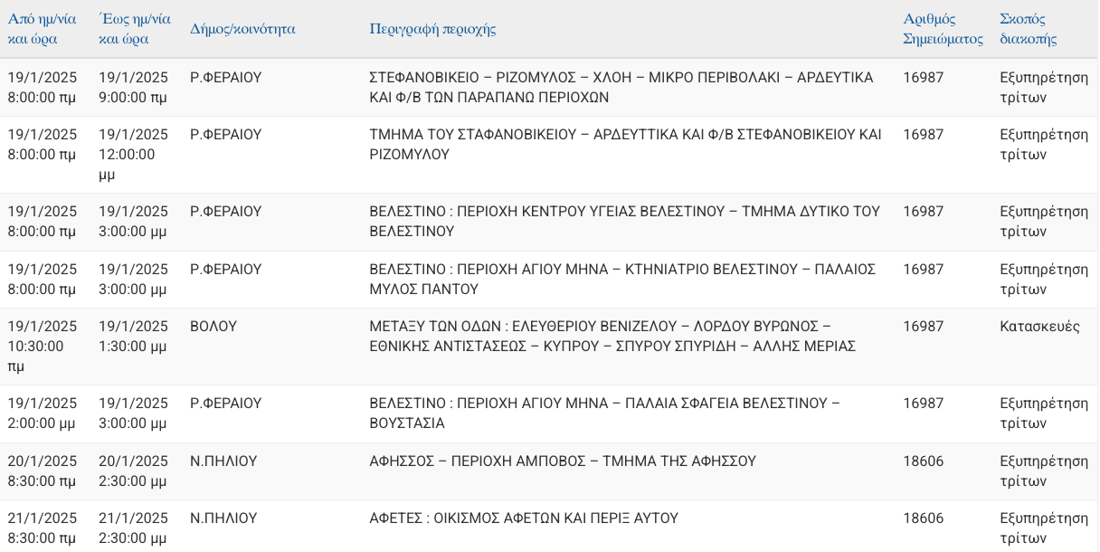Click the 'Από ημ/νία και ώρα' column header
Viewport: 1100px width, 552px height.
click(x=43, y=29)
